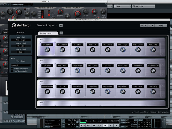
Task: Toggle AUTO Q in transport panel
Action: pyautogui.click(x=47, y=127)
